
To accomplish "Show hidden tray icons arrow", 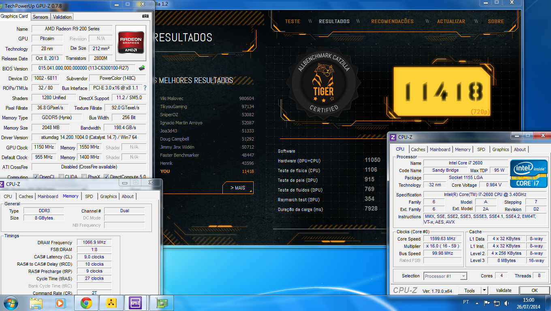I will click(x=477, y=303).
